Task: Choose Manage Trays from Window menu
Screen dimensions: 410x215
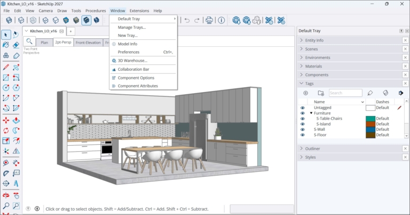Action: [143, 27]
